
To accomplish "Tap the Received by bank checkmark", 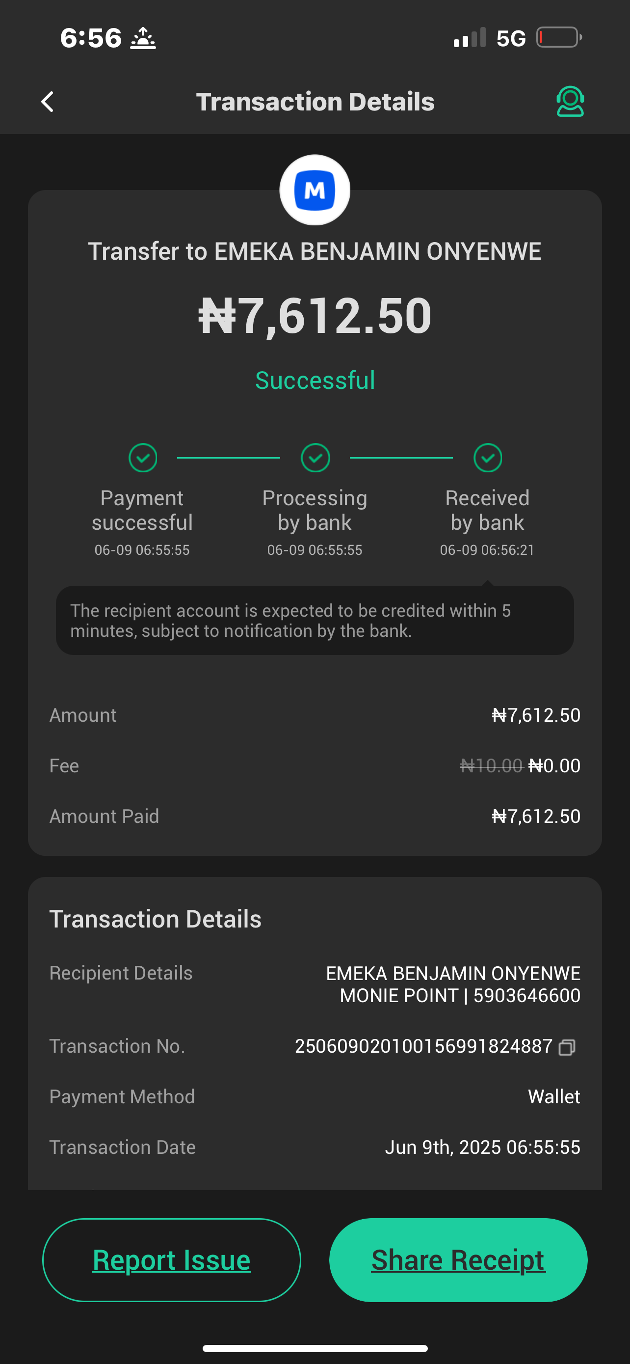I will click(487, 458).
